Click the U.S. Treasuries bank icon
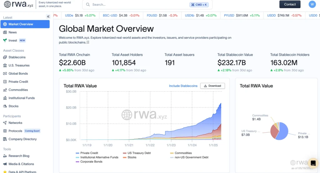Screen dimensions: 320x173 [5, 66]
